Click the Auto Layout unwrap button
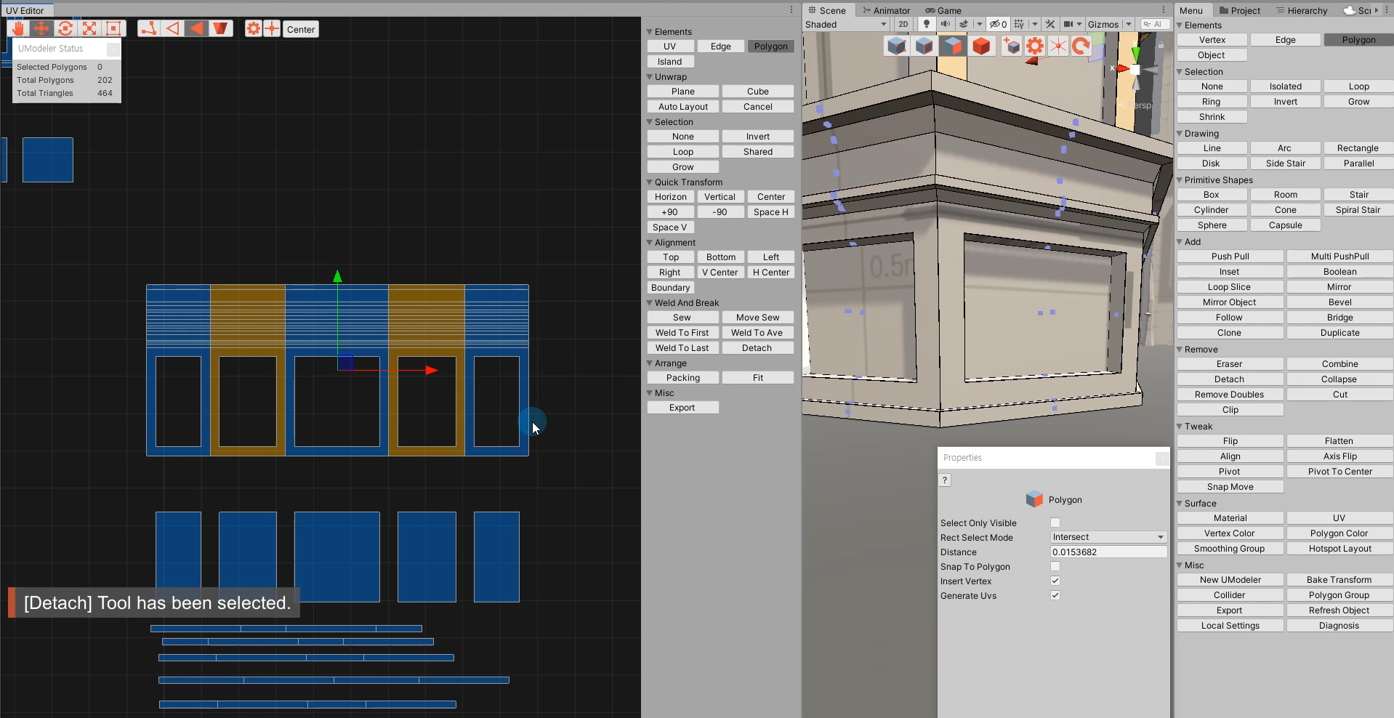This screenshot has width=1394, height=718. tap(682, 107)
